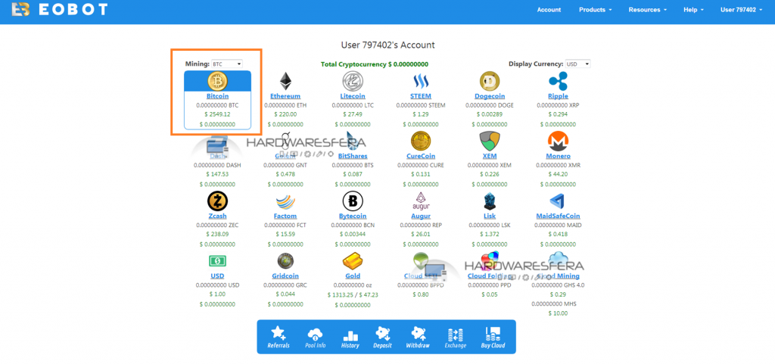Click the CureCoin icon

click(421, 142)
